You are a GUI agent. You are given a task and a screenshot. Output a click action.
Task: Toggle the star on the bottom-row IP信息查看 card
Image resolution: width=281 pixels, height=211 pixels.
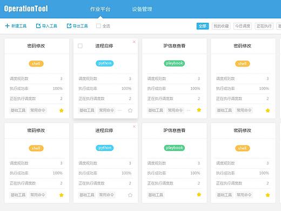[x=199, y=194]
